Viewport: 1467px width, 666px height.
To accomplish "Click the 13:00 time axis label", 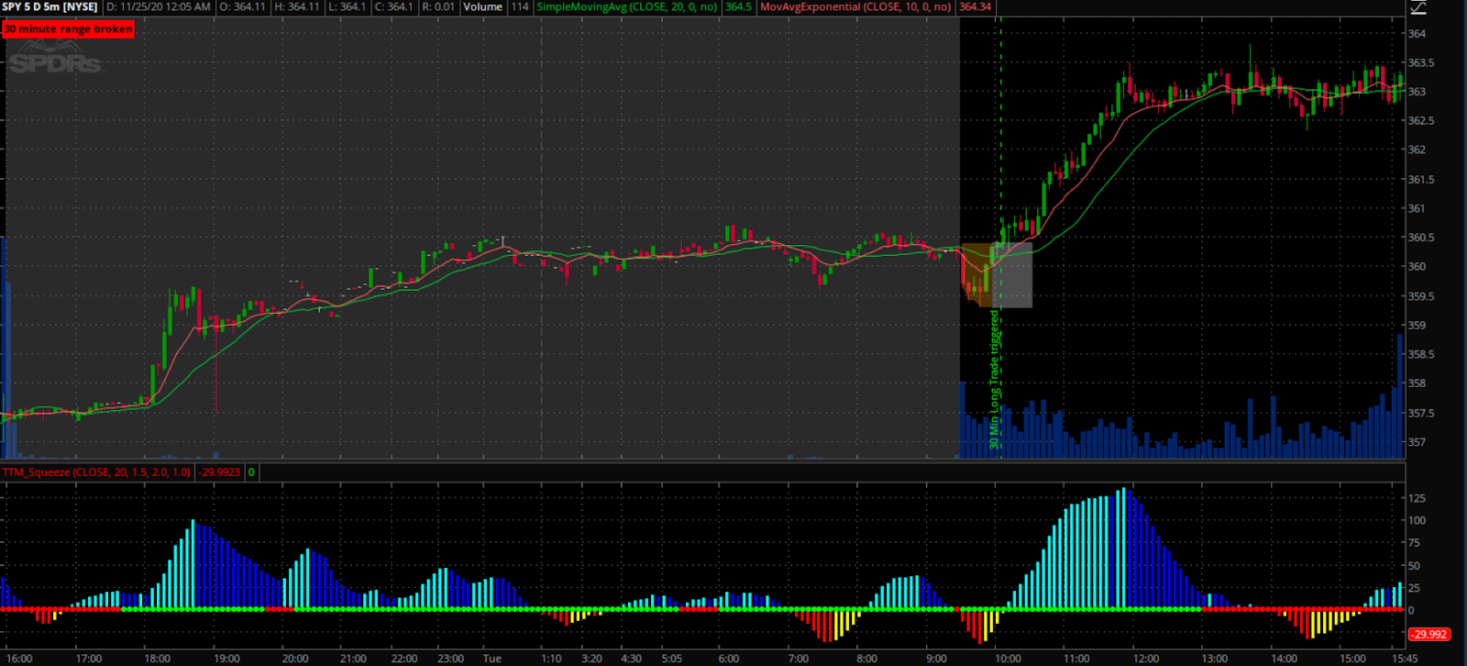I will tap(1215, 659).
